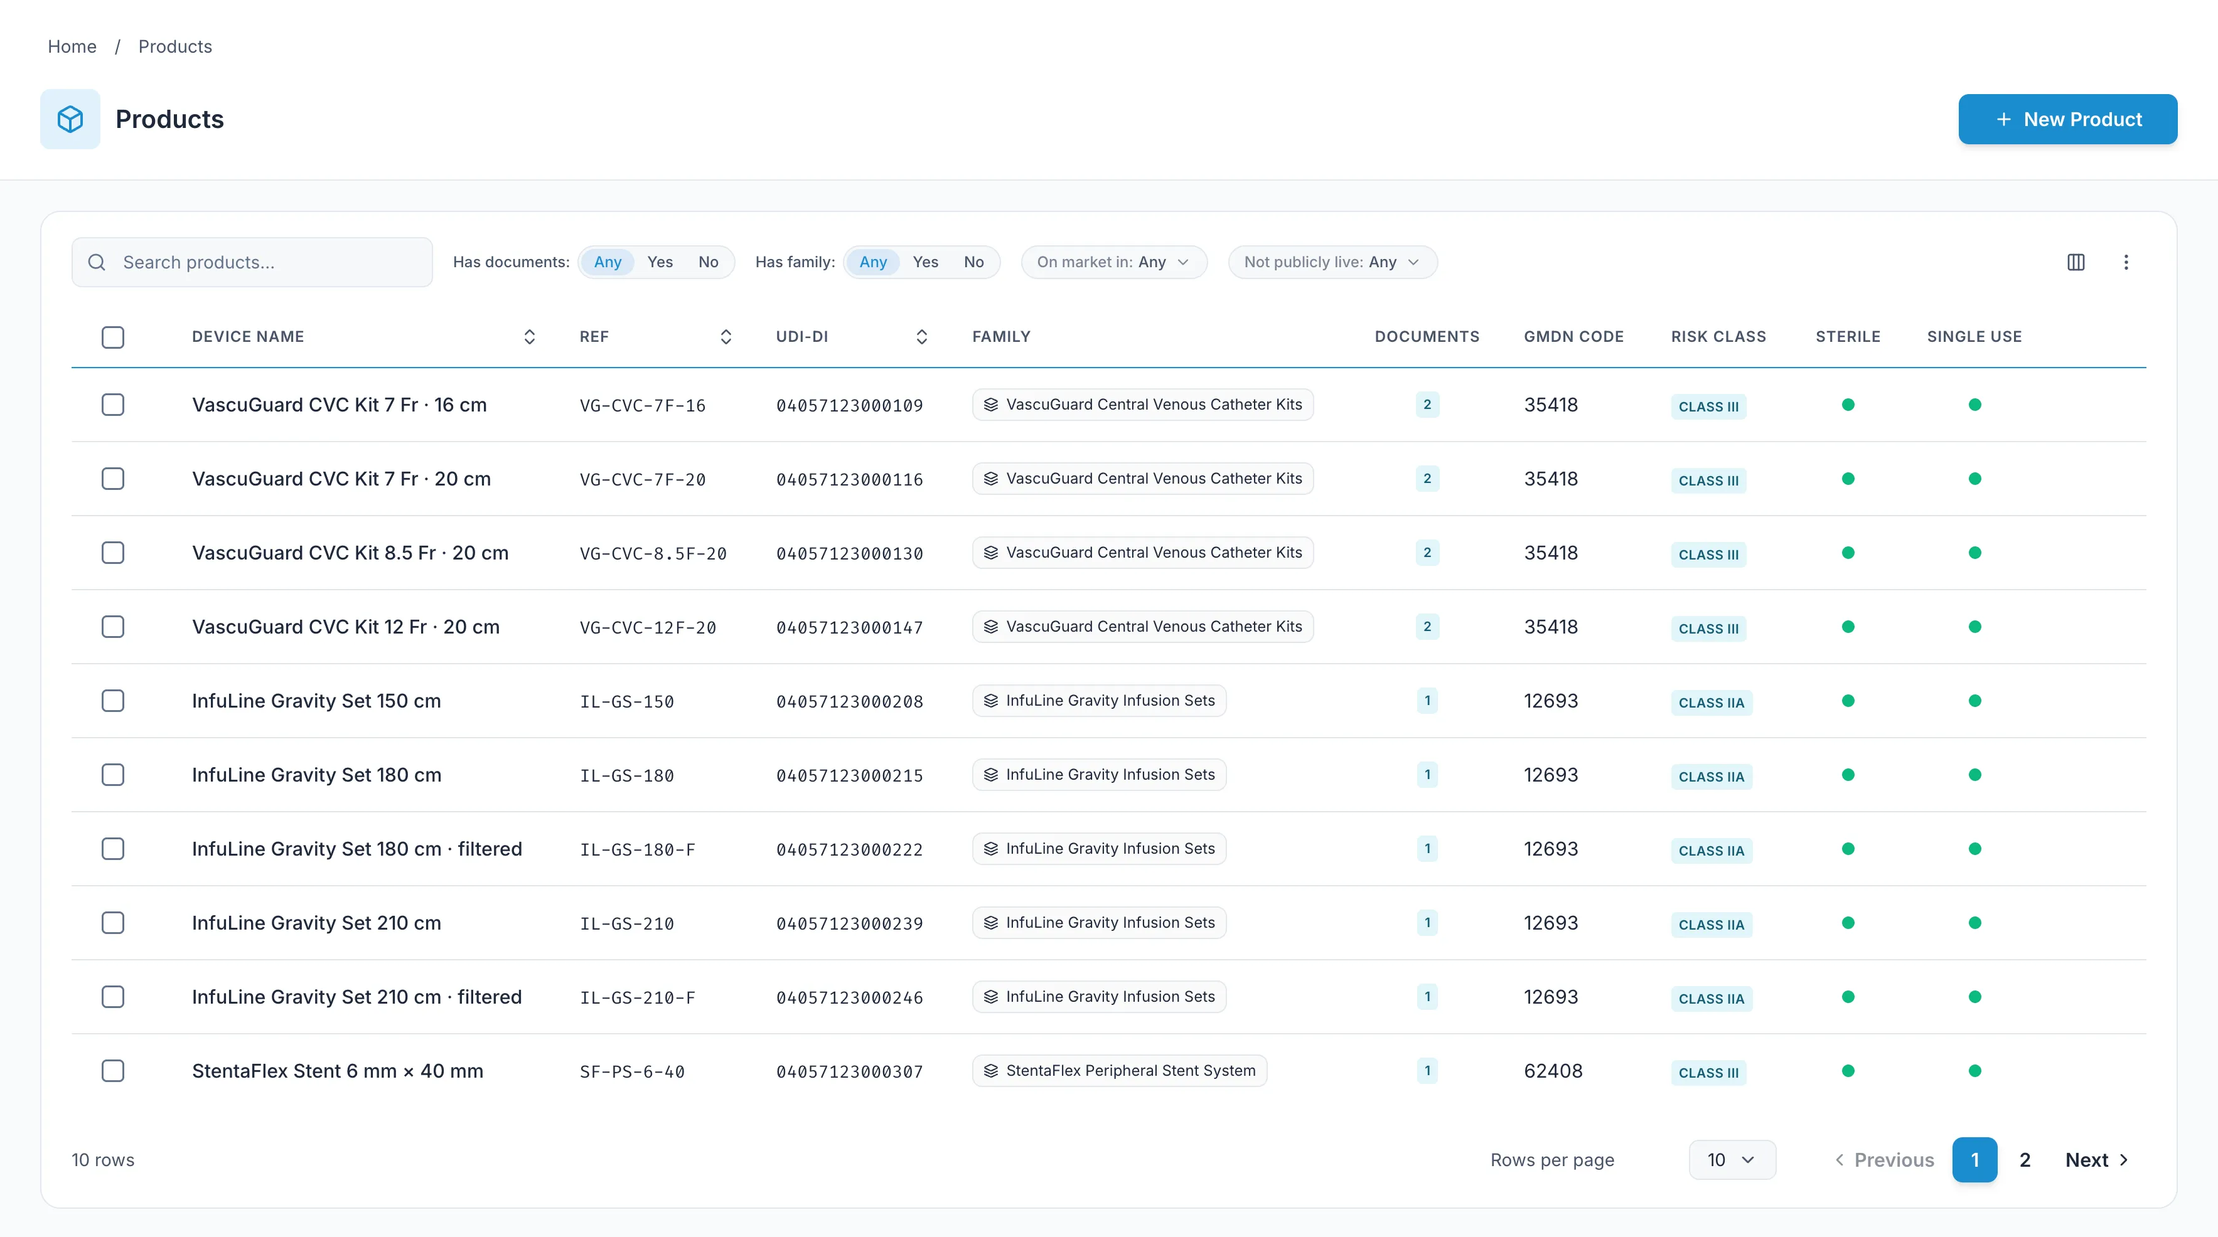Screen dimensions: 2218x1237
Task: Click the SINGLE USE column header
Action: click(x=1974, y=337)
